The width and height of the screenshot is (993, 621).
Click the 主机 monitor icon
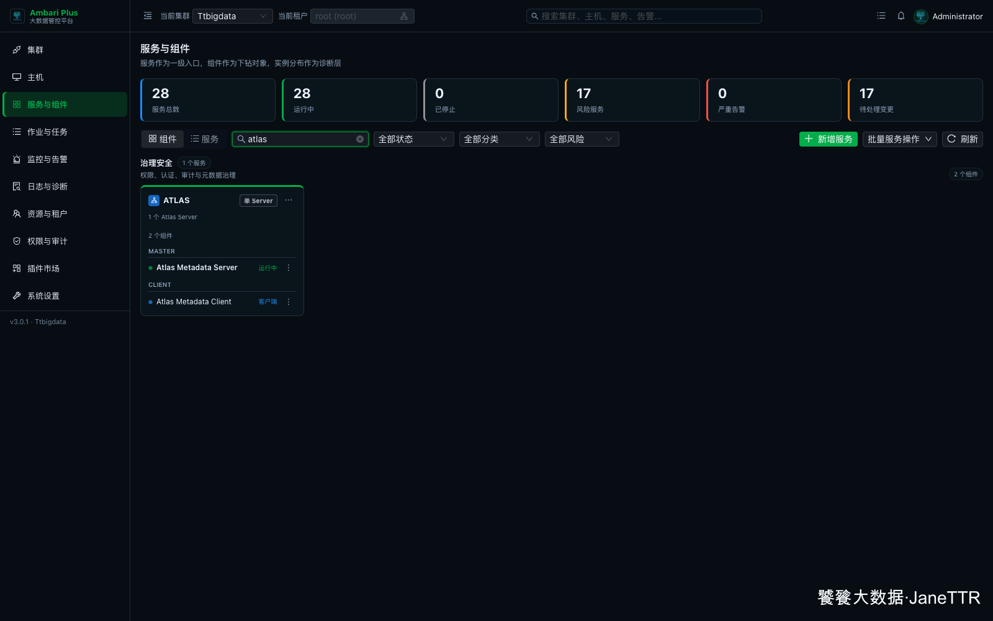[x=17, y=77]
